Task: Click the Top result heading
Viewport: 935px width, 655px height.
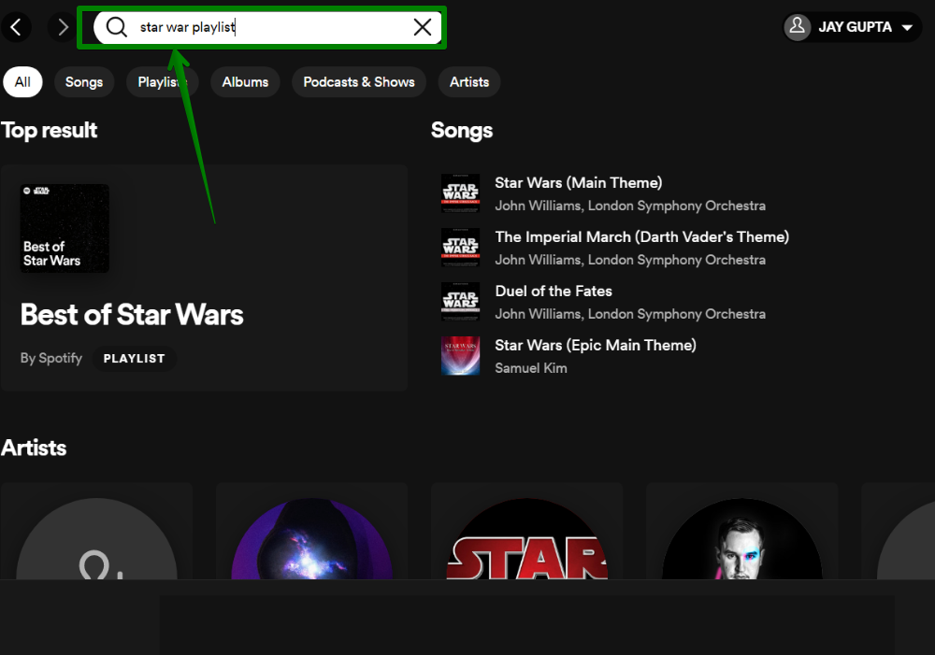Action: point(49,131)
